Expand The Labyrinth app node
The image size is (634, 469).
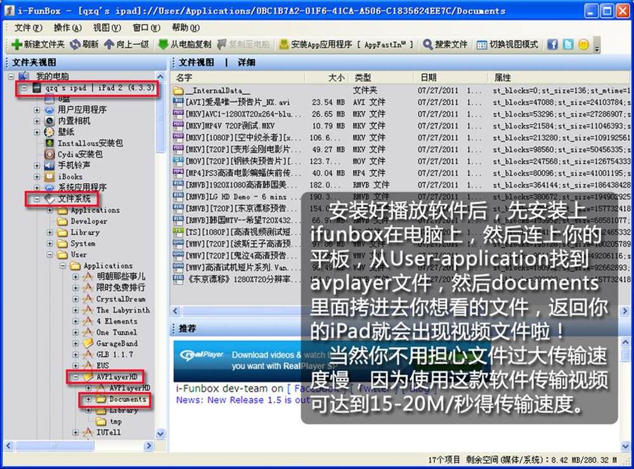click(75, 310)
